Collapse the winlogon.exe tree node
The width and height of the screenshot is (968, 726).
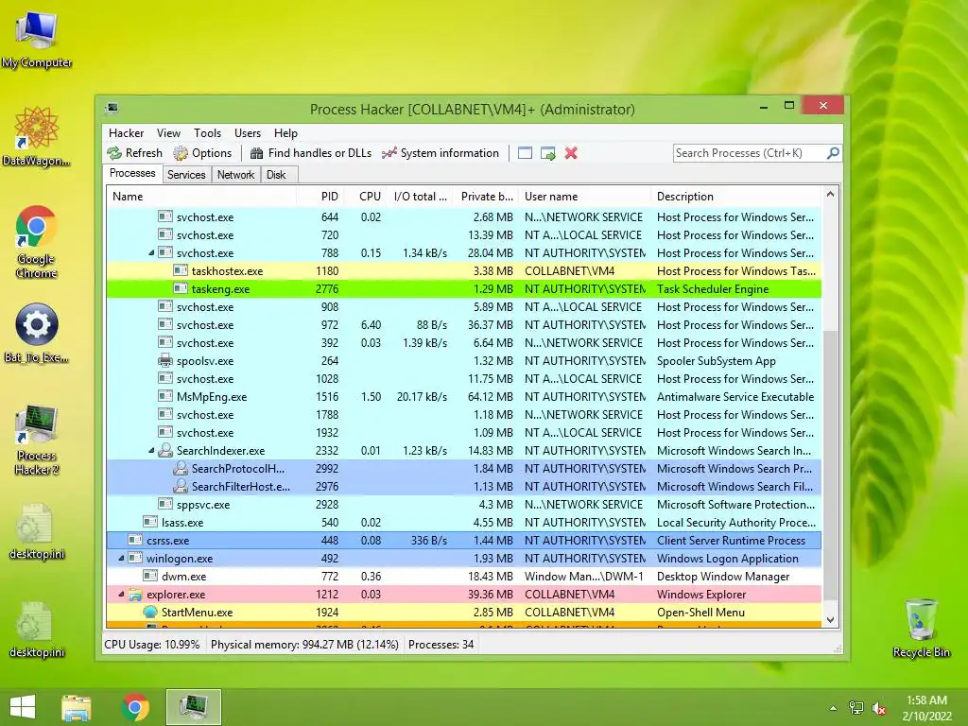point(121,558)
